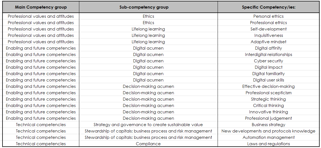Click the "Specific Competency/ies:" header cell
Screen dimensions: 321x148
click(269, 7)
